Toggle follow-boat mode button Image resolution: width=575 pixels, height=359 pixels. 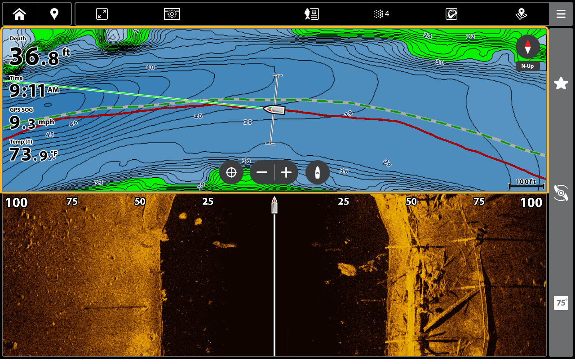(317, 172)
